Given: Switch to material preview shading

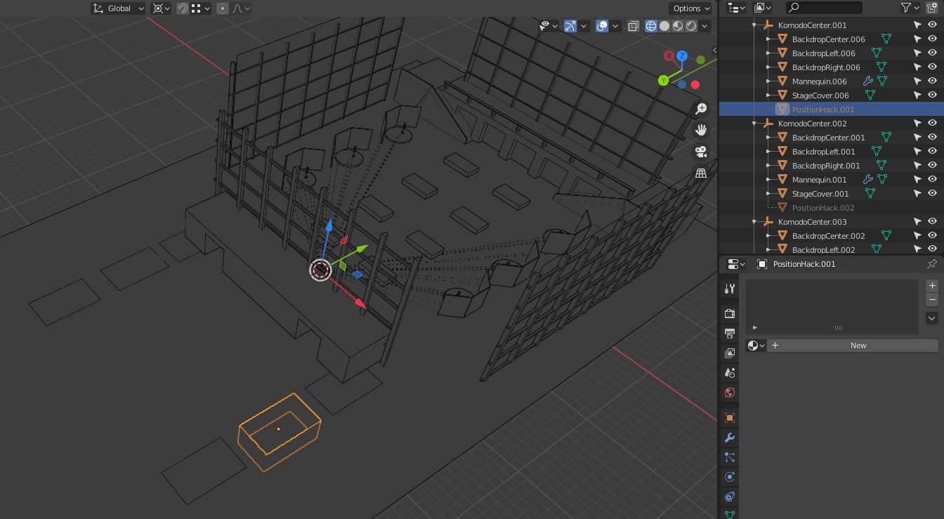Looking at the screenshot, I should click(678, 26).
